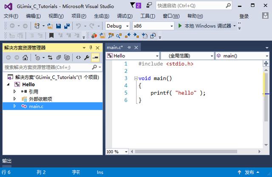Switch to the main.c* editor tab

[x=115, y=47]
